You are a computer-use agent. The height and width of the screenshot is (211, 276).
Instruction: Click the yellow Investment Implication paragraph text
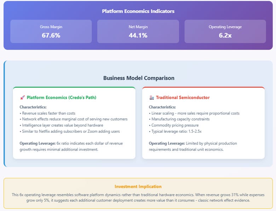click(138, 198)
